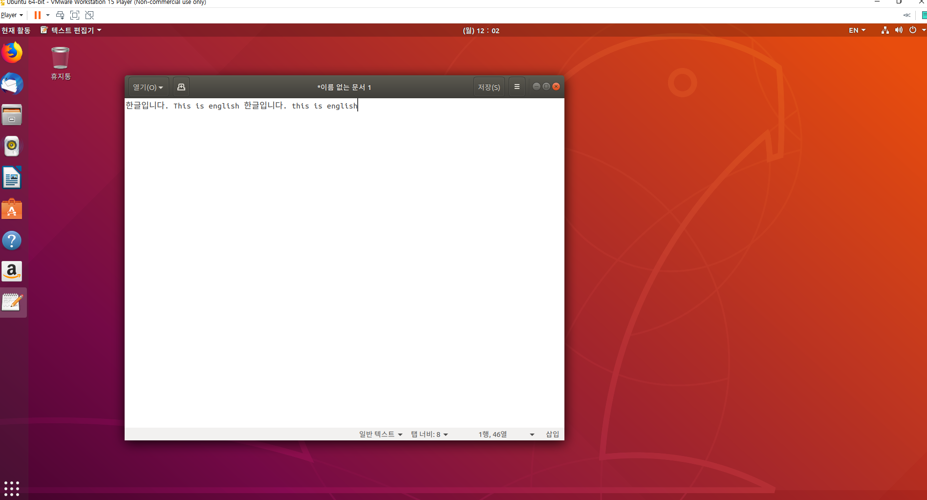Click the last word "english"
This screenshot has width=927, height=500.
(342, 106)
